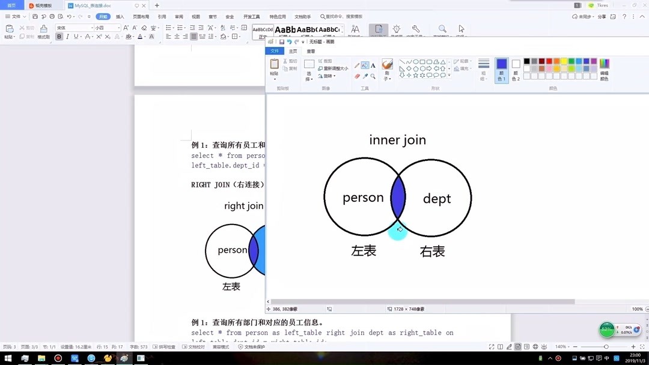The width and height of the screenshot is (649, 365).
Task: Open the 文件 menu in Paint
Action: [x=275, y=51]
